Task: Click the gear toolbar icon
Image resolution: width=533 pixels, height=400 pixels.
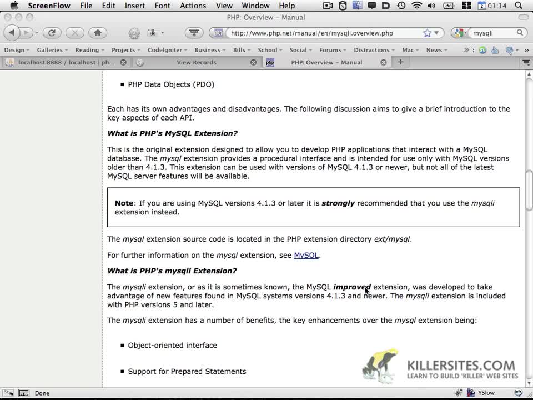Action: tap(134, 33)
